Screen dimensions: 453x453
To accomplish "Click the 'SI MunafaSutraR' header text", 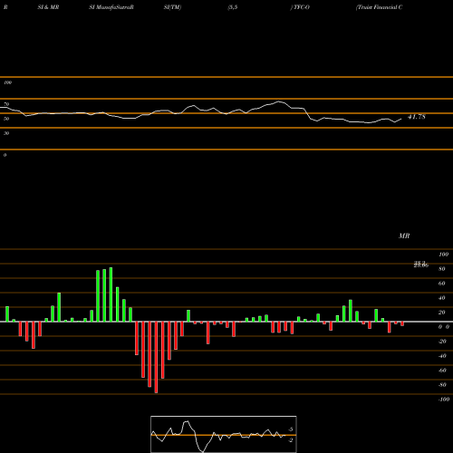I will (111, 7).
